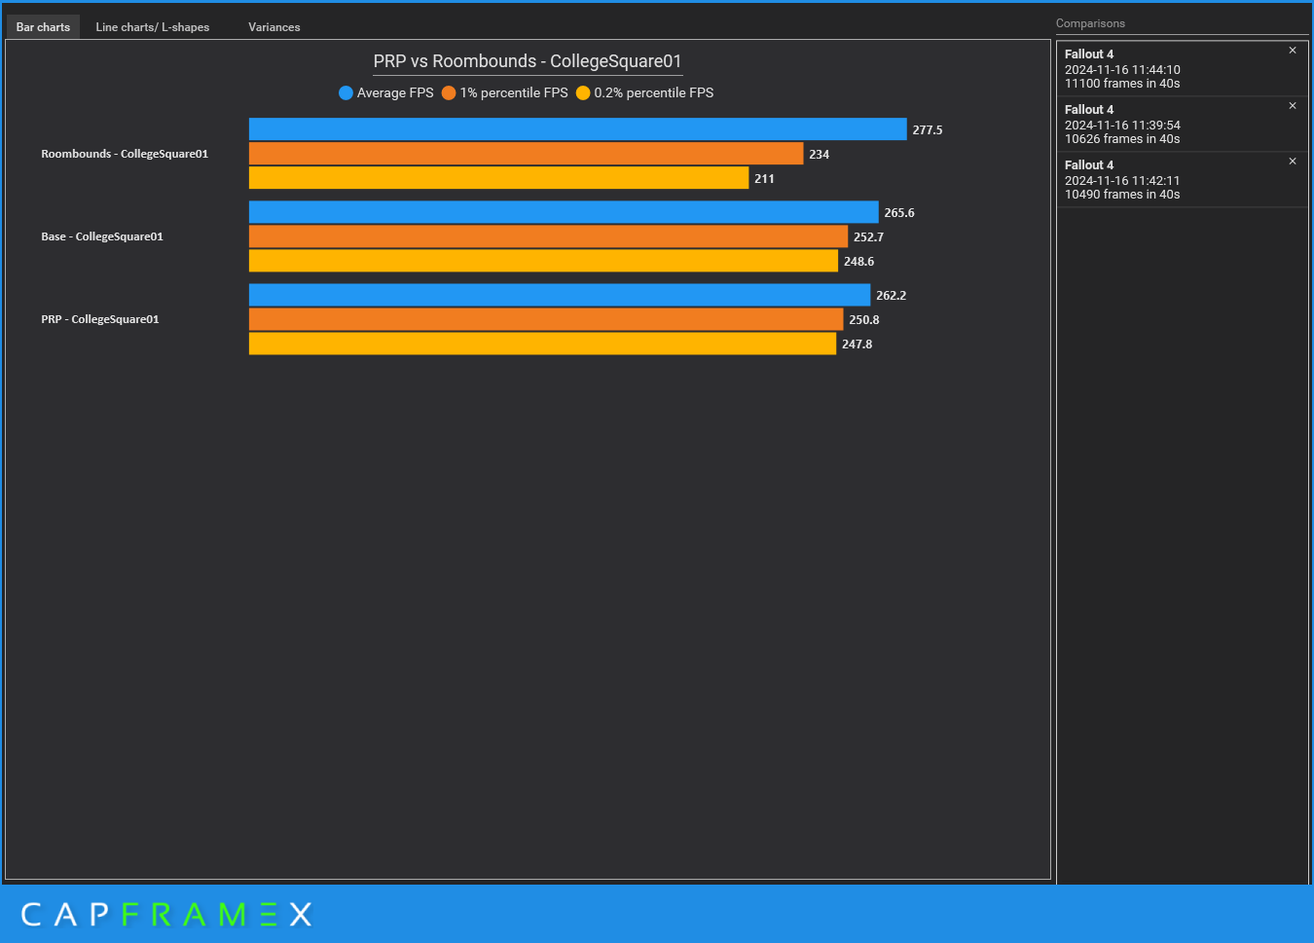1314x943 pixels.
Task: Click the orange 252.7 percentile bar
Action: [549, 236]
